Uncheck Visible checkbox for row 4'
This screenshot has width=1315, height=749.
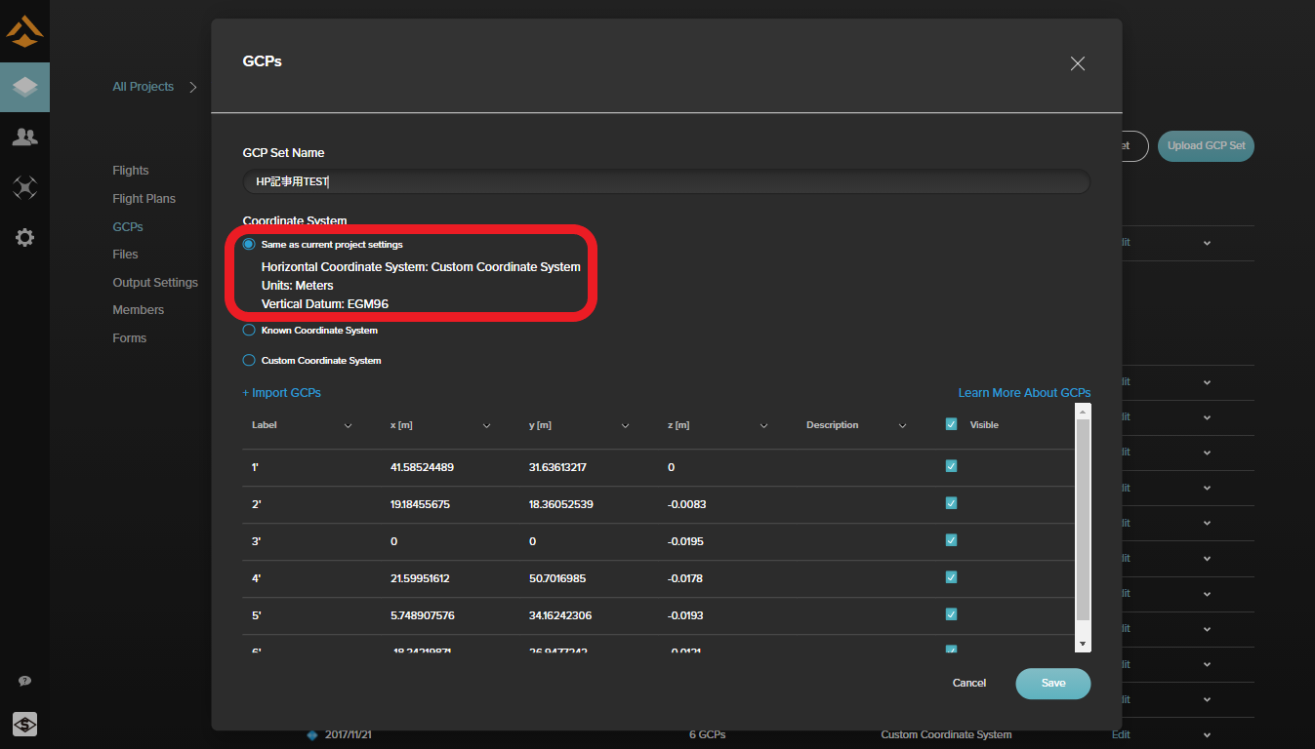click(x=951, y=577)
